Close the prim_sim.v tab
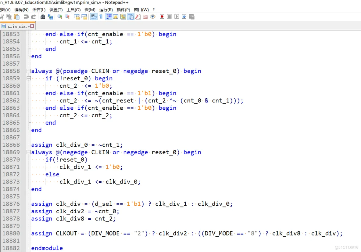This screenshot has width=361, height=252. coord(32,26)
